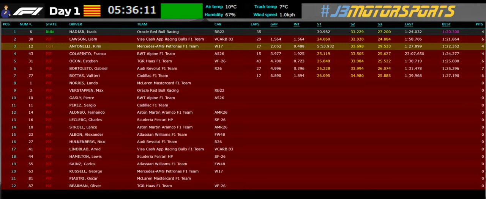
Task: Click the Air temp 10°C reading
Action: coord(221,7)
